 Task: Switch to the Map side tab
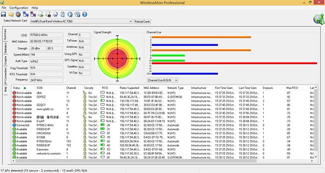5,89
